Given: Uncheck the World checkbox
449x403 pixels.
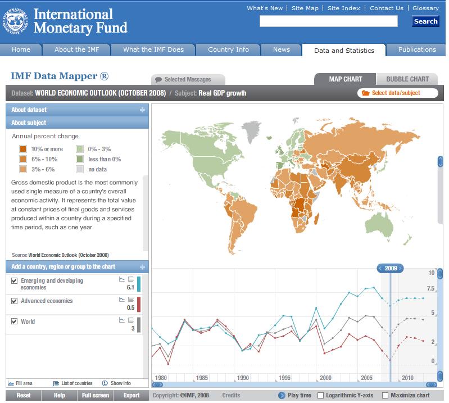Looking at the screenshot, I should (x=14, y=322).
